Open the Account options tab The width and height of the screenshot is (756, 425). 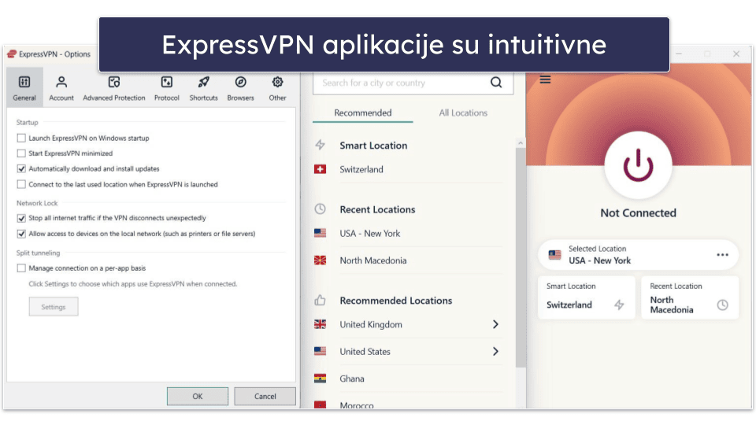pyautogui.click(x=61, y=87)
